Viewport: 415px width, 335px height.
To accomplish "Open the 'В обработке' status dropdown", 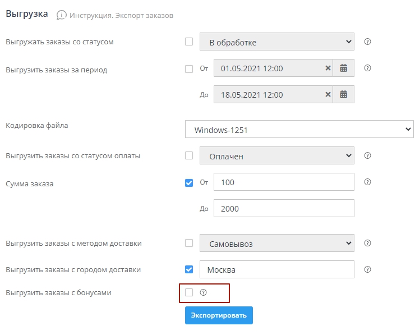I will coord(277,42).
